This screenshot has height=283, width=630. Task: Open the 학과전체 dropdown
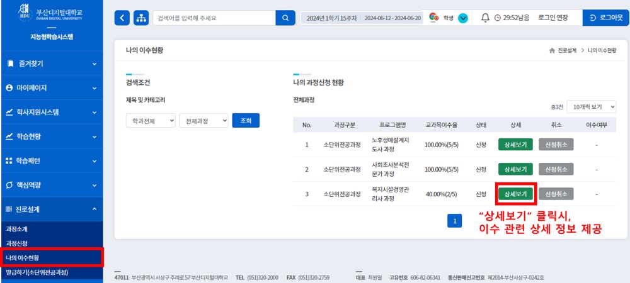pyautogui.click(x=151, y=121)
